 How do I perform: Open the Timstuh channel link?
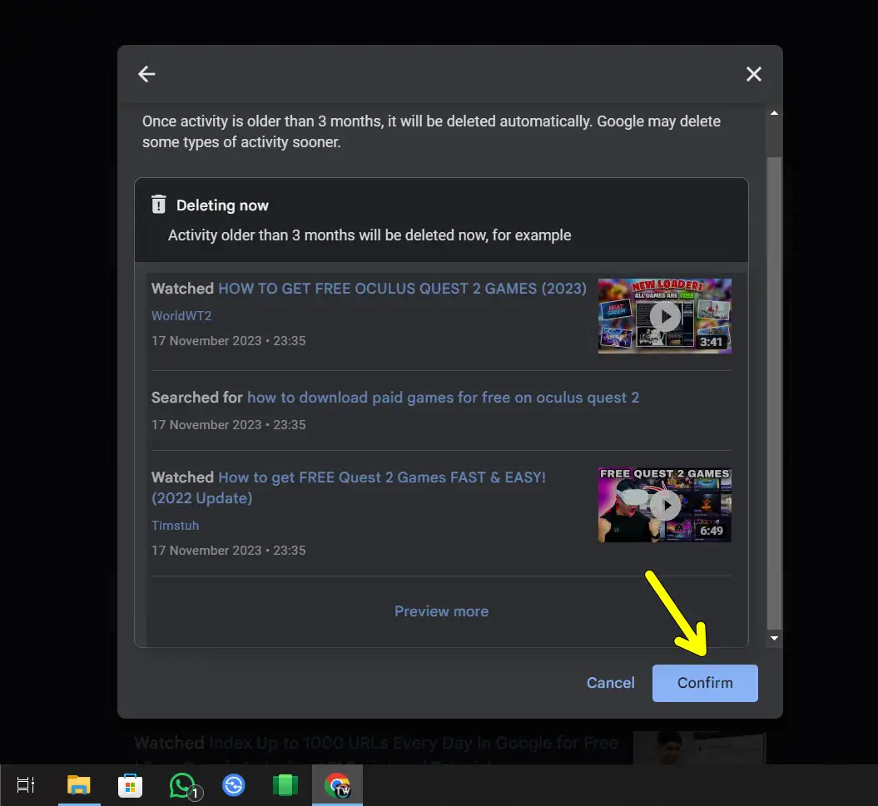click(x=175, y=525)
